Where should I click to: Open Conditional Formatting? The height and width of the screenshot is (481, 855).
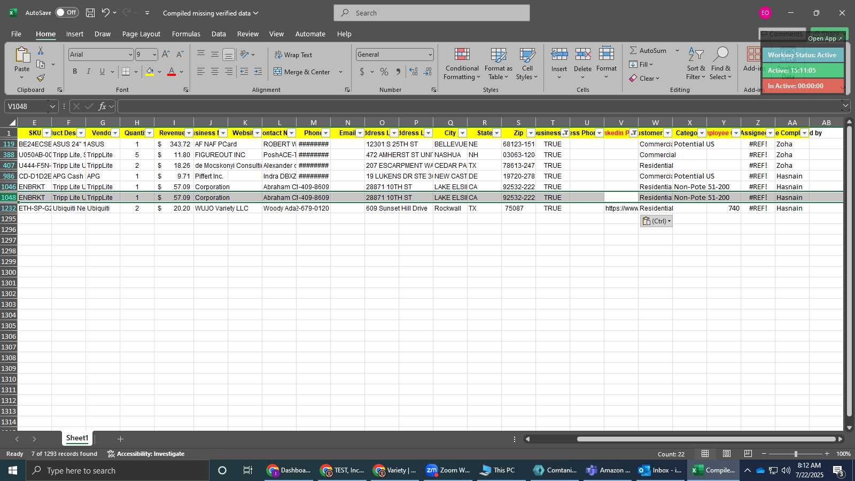462,64
